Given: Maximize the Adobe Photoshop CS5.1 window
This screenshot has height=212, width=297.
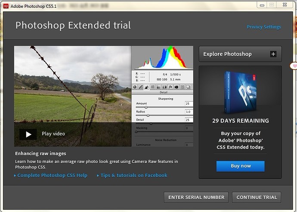Looking at the screenshot, I should click(272, 5).
